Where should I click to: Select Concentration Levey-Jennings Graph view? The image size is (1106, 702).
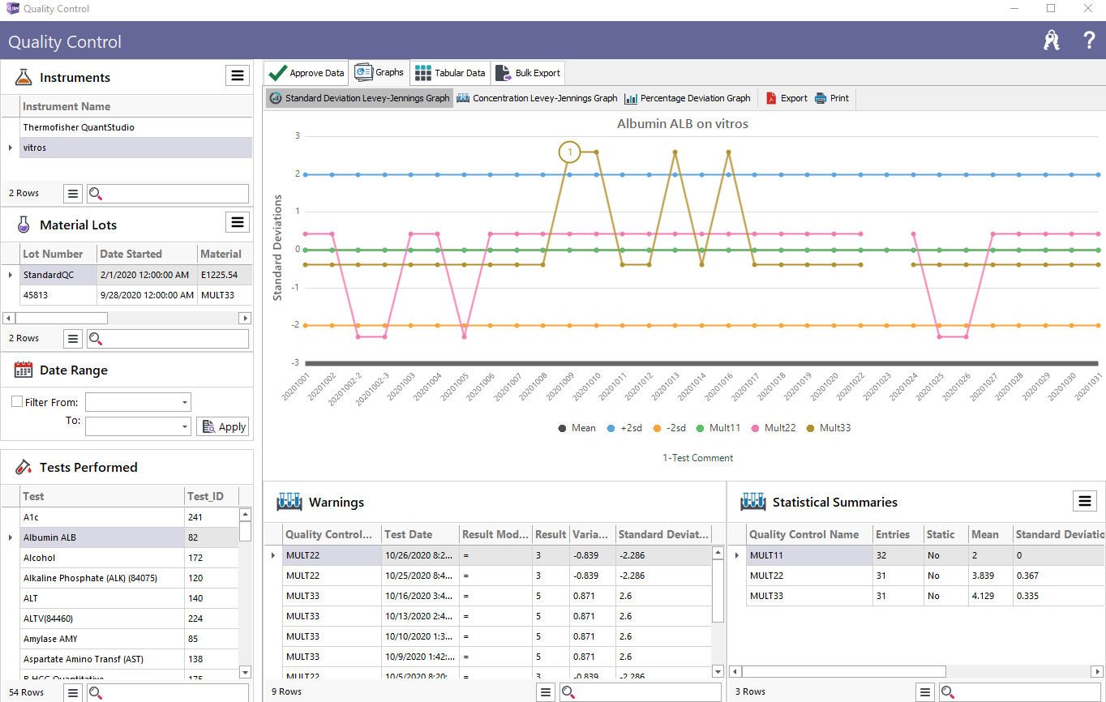pyautogui.click(x=537, y=98)
